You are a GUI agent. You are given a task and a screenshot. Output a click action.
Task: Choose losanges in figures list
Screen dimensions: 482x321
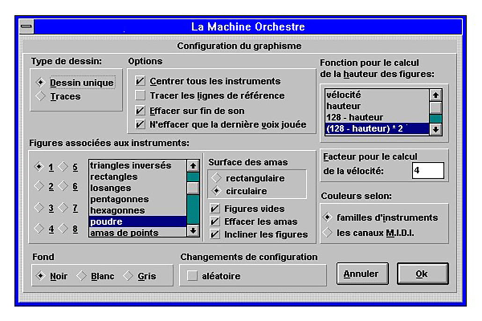point(138,188)
